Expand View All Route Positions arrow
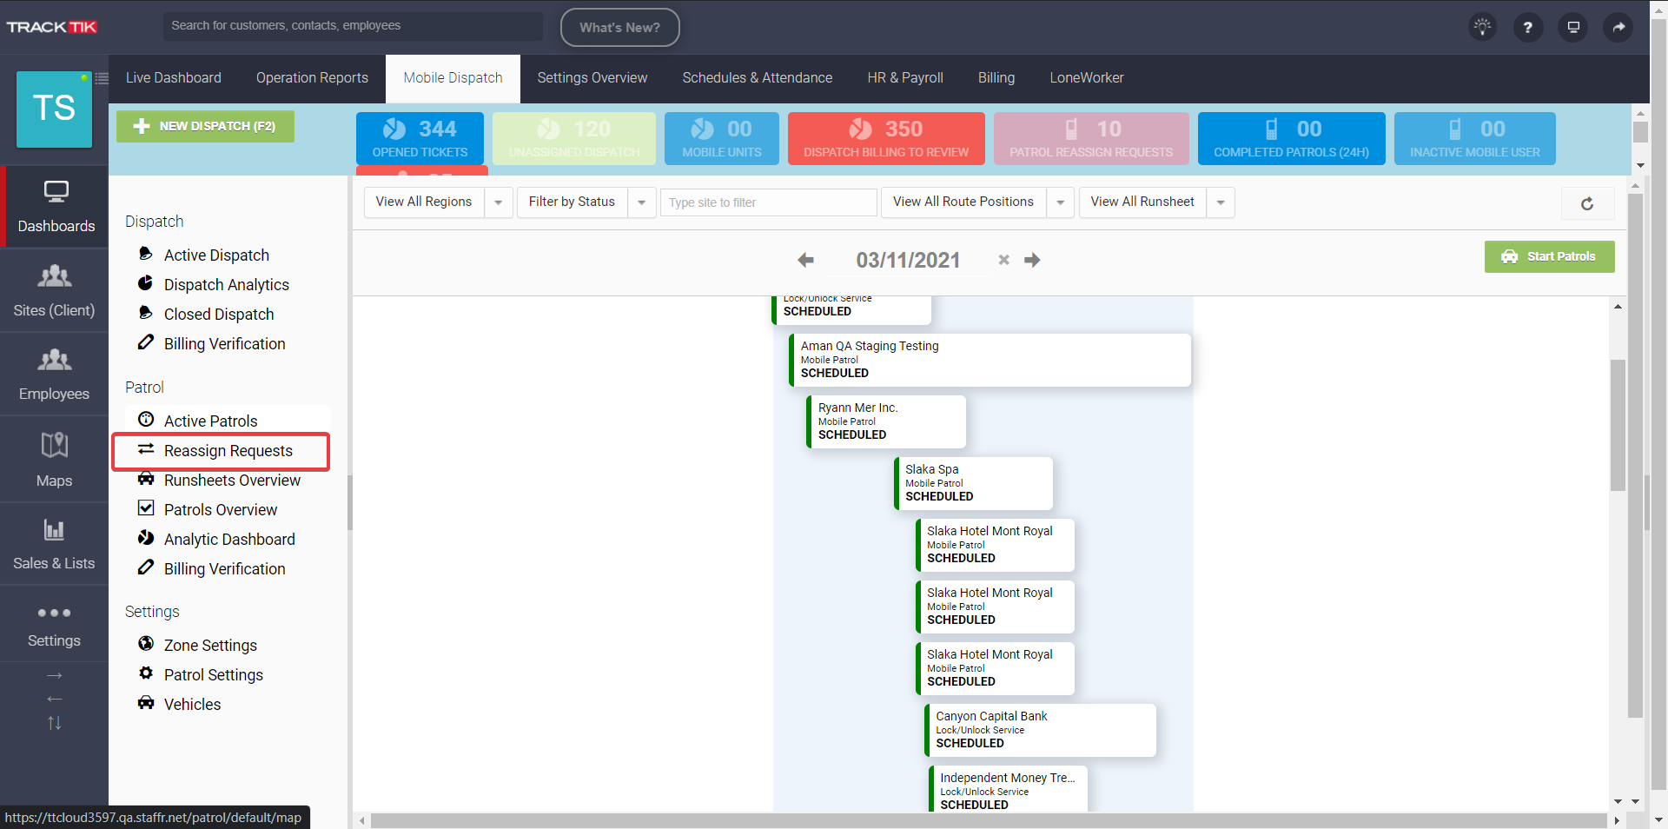The width and height of the screenshot is (1668, 829). coord(1060,202)
